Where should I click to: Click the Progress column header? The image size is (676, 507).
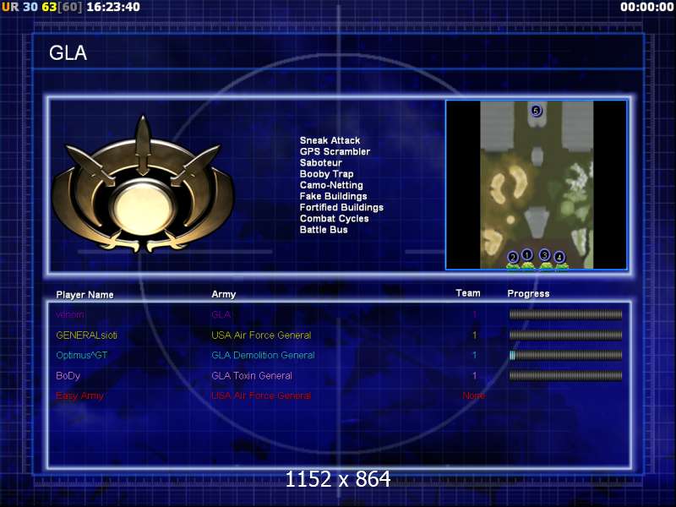tap(528, 293)
